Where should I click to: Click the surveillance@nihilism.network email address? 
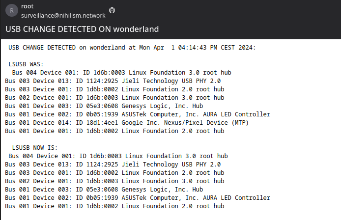pos(62,16)
